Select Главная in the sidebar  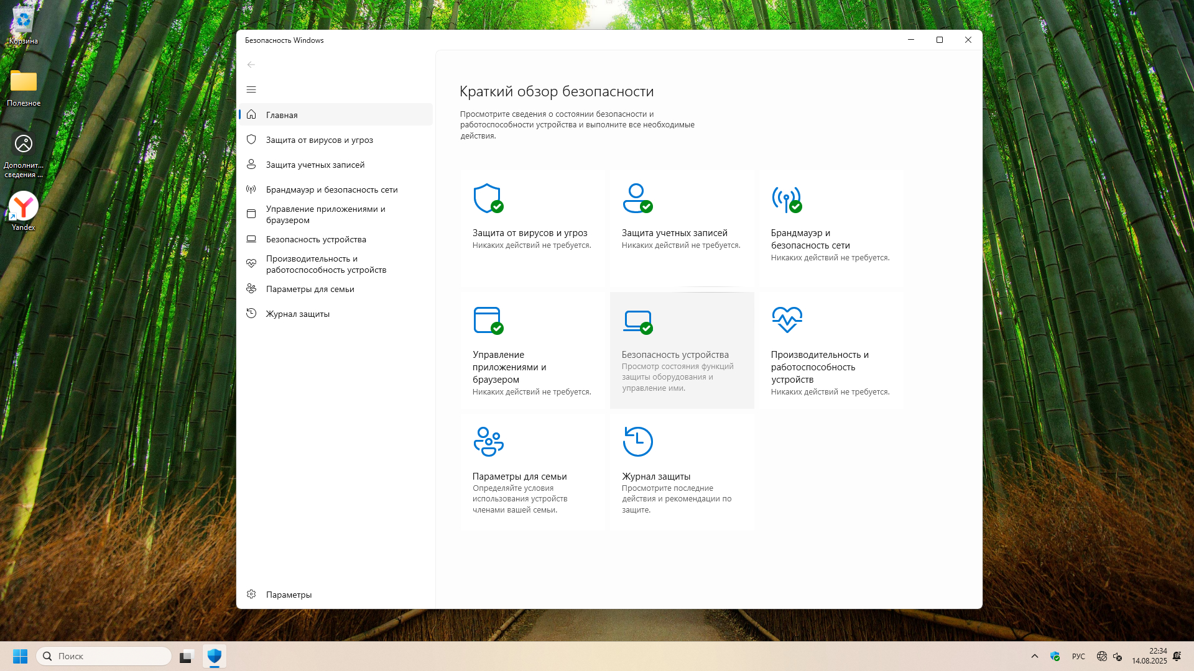tap(282, 115)
